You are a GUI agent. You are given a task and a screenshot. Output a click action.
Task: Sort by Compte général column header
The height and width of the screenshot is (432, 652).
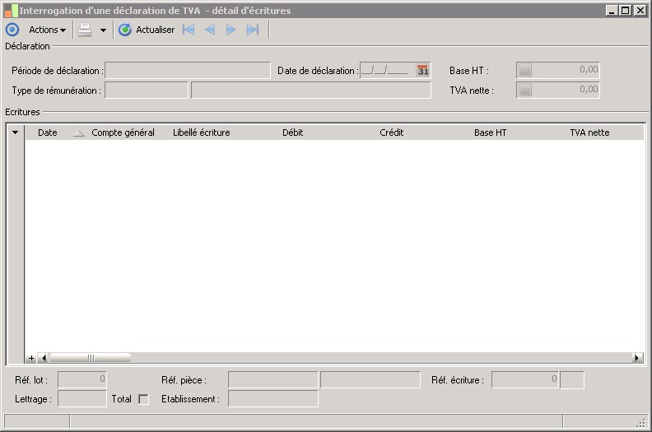pyautogui.click(x=123, y=132)
